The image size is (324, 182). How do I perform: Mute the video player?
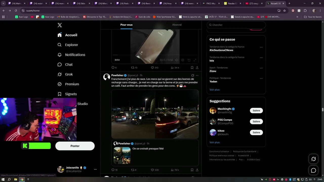(x=177, y=60)
